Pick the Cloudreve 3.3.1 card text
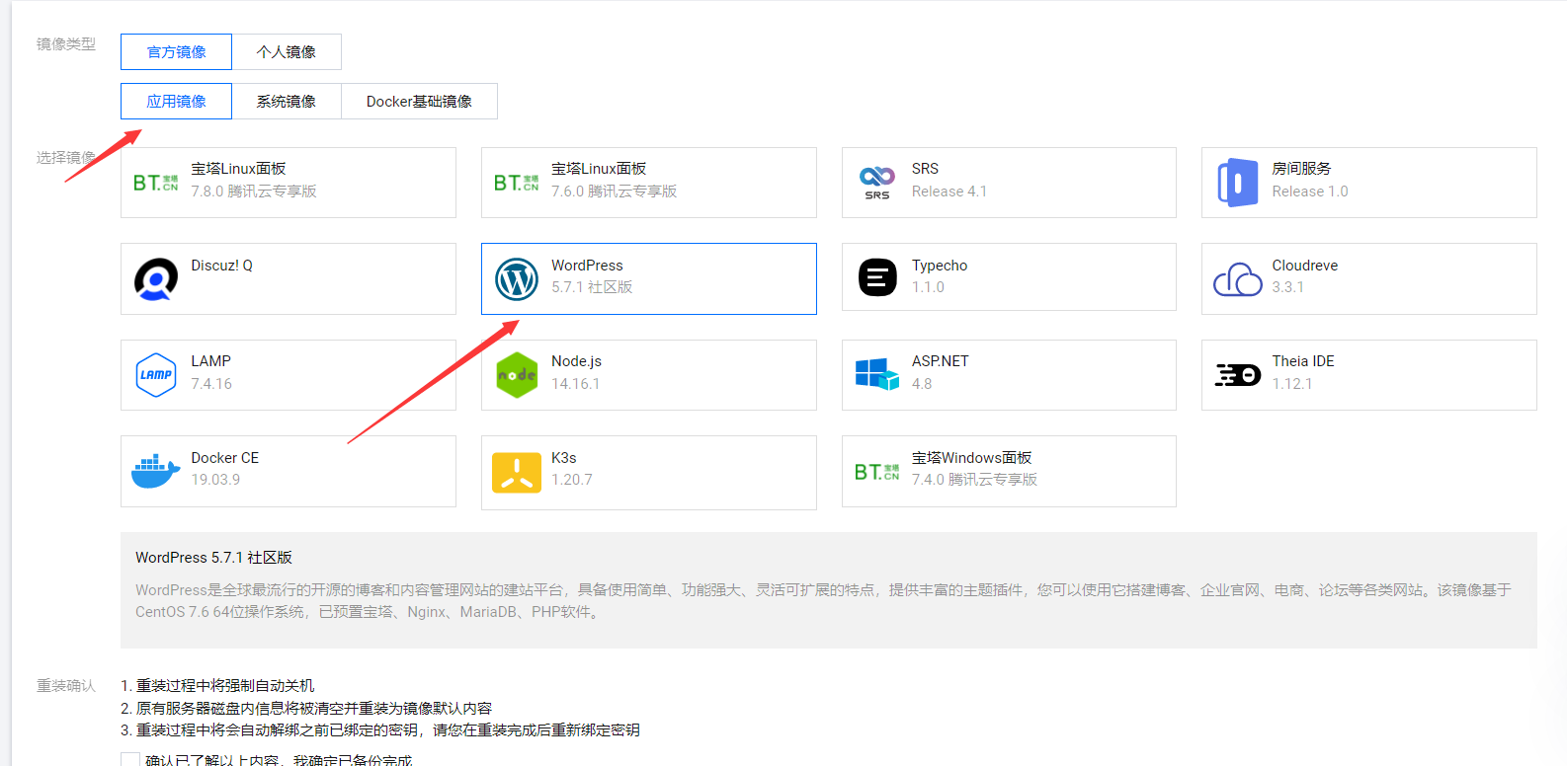 point(1305,276)
